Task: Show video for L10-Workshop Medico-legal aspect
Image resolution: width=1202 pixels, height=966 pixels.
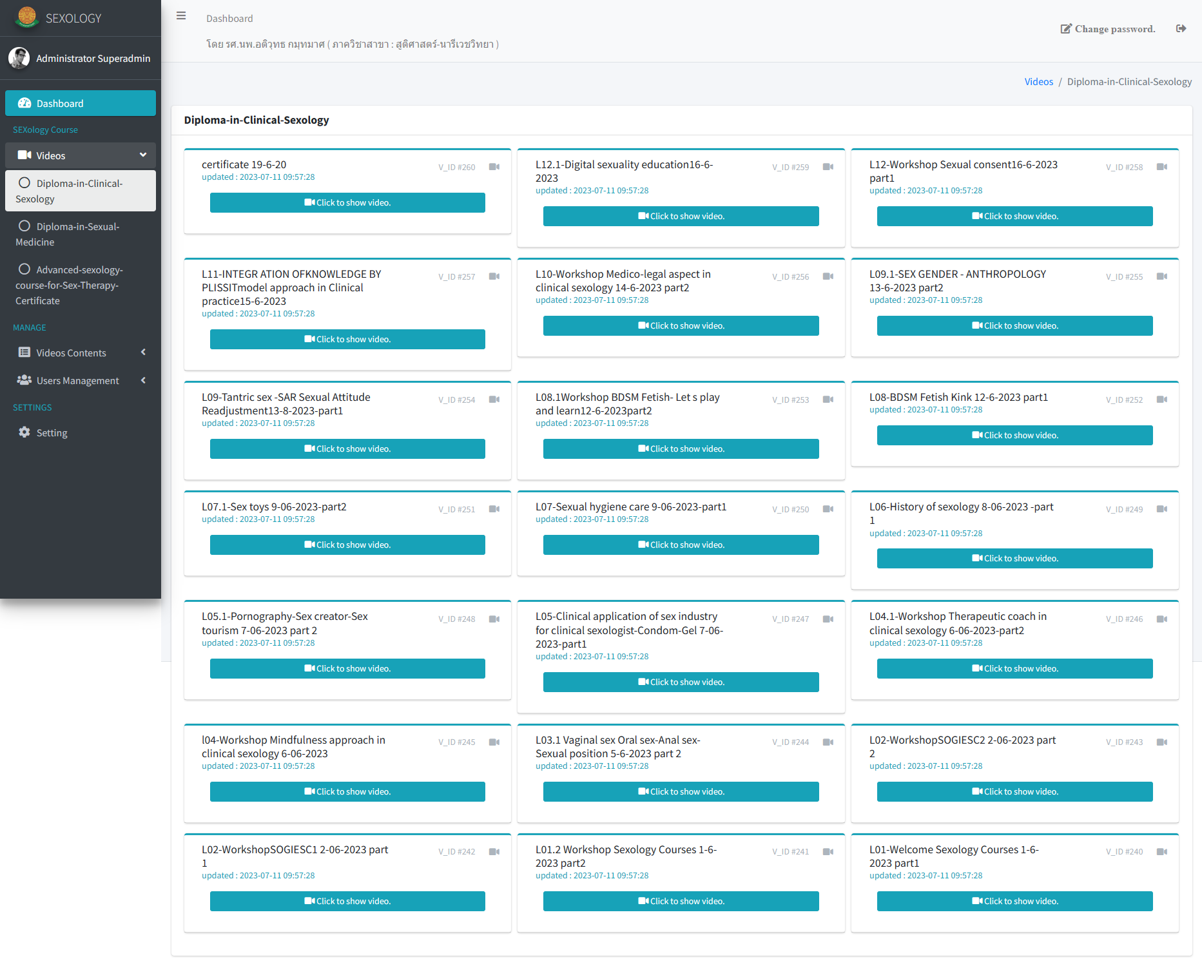Action: pos(681,325)
